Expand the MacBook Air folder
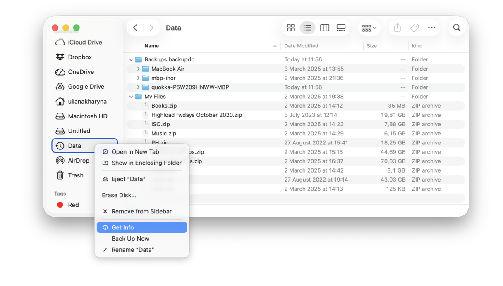503x286 pixels. [x=139, y=69]
